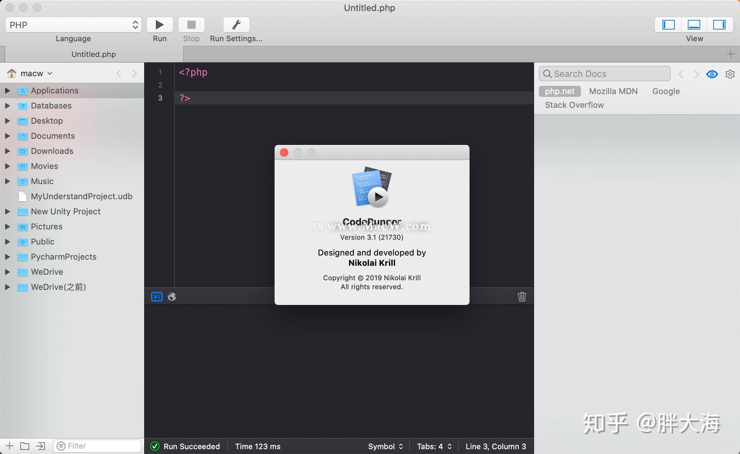Toggle the left sidebar view
The width and height of the screenshot is (740, 454).
click(668, 25)
